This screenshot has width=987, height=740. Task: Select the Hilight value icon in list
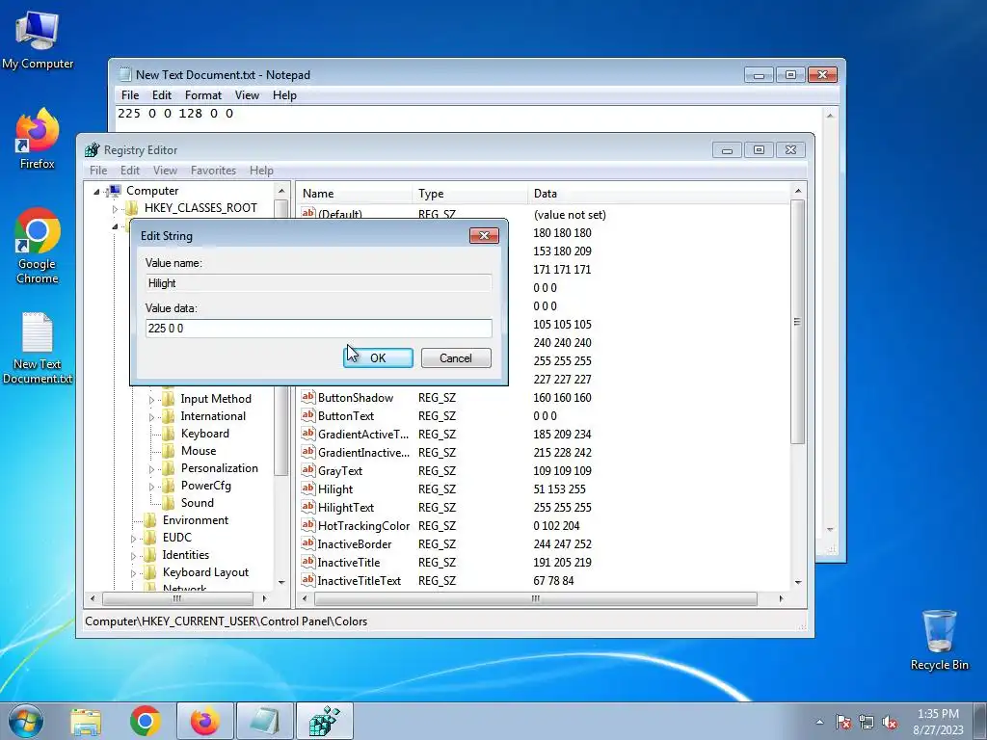(x=307, y=489)
